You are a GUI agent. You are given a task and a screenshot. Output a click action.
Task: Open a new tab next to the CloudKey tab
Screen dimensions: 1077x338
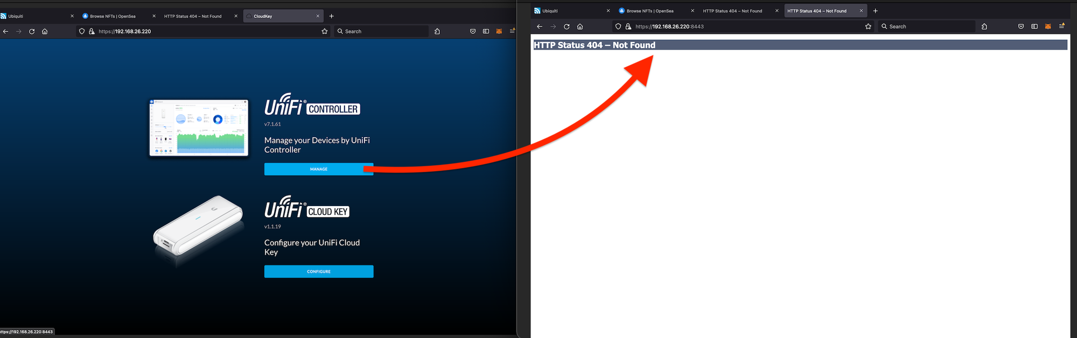coord(332,16)
